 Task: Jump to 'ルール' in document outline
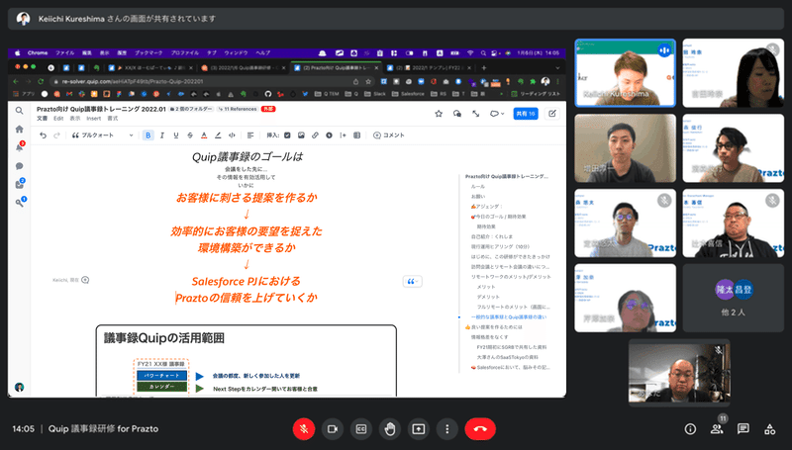tap(478, 186)
